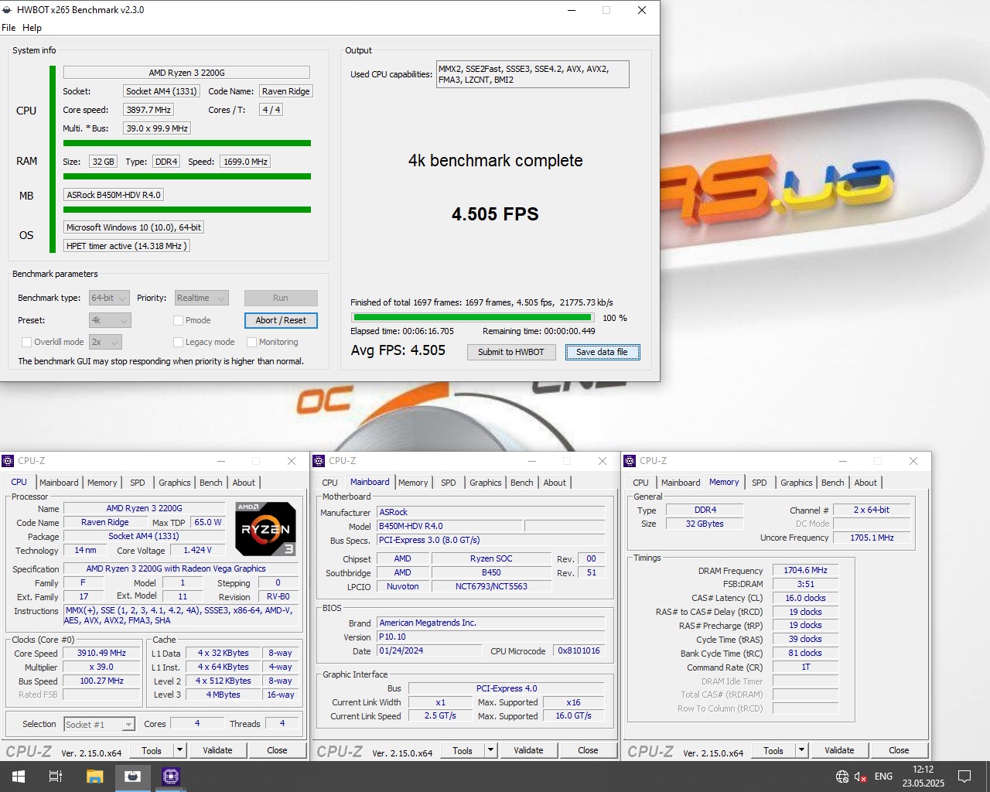Click the Abort / Reset button
Viewport: 990px width, 792px height.
[281, 320]
